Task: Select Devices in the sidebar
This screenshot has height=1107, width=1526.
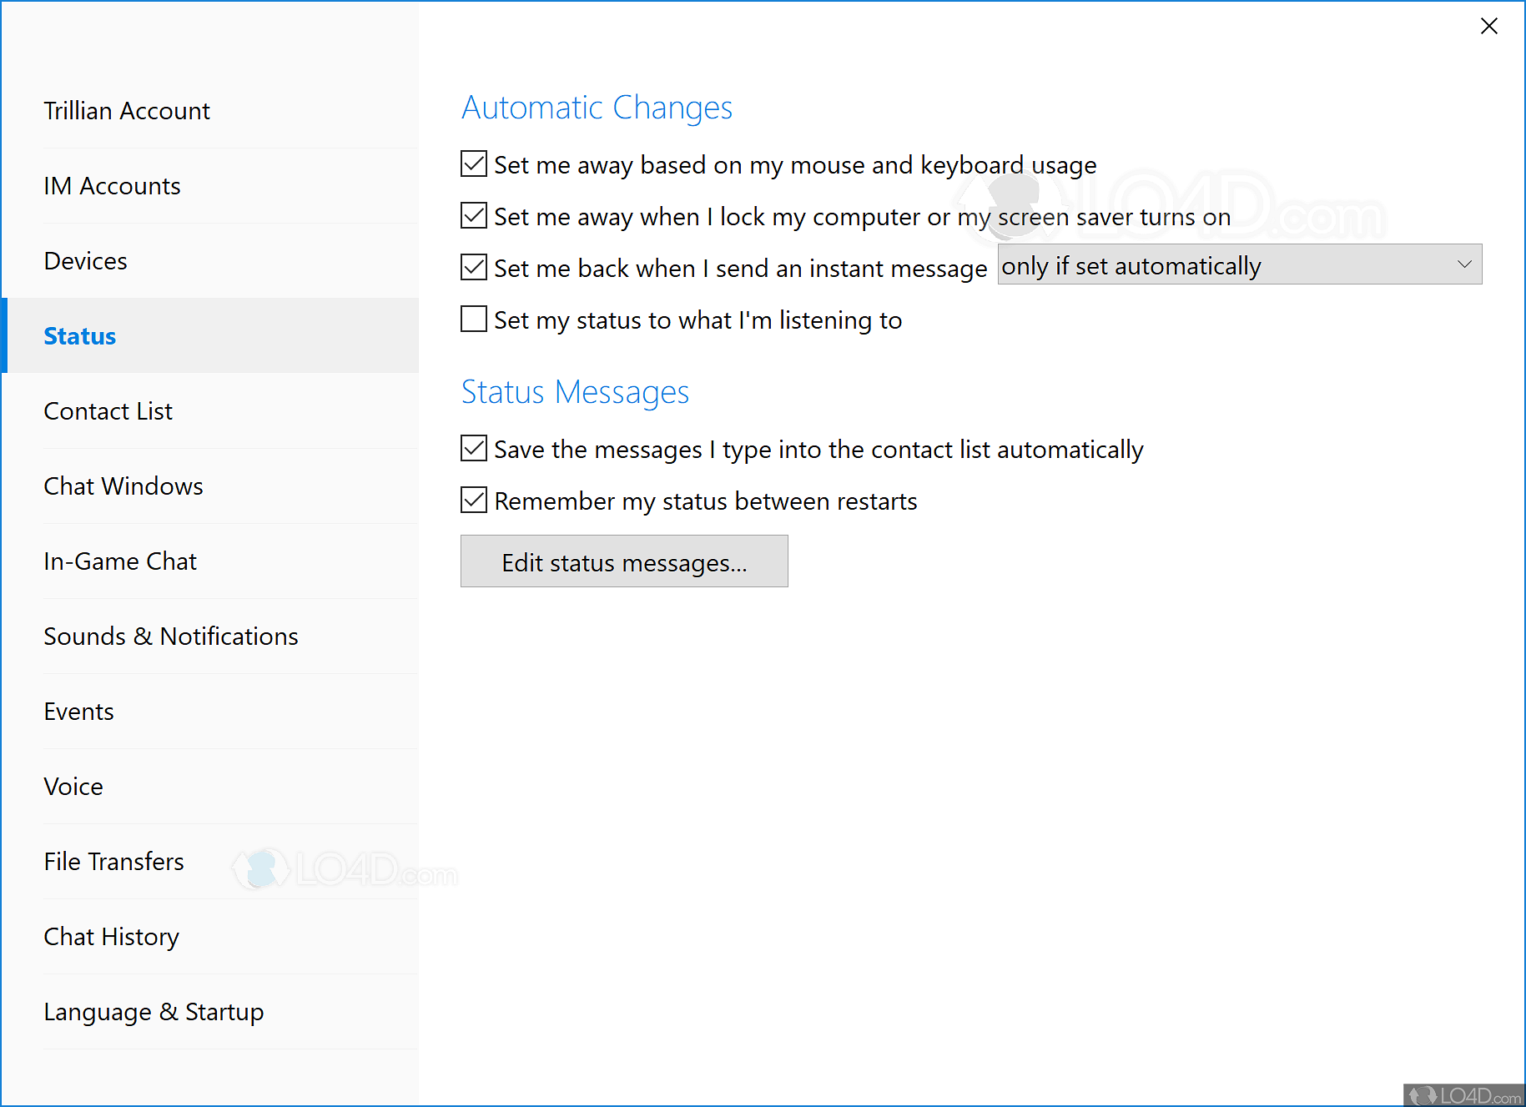Action: pyautogui.click(x=210, y=261)
